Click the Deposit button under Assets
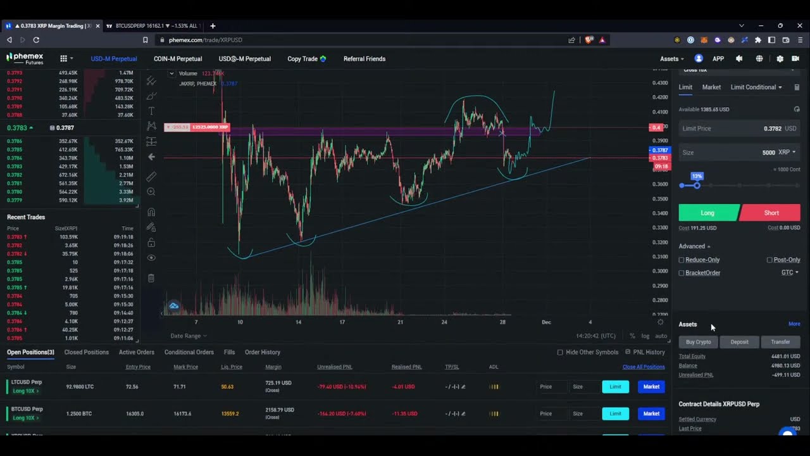 click(x=739, y=342)
